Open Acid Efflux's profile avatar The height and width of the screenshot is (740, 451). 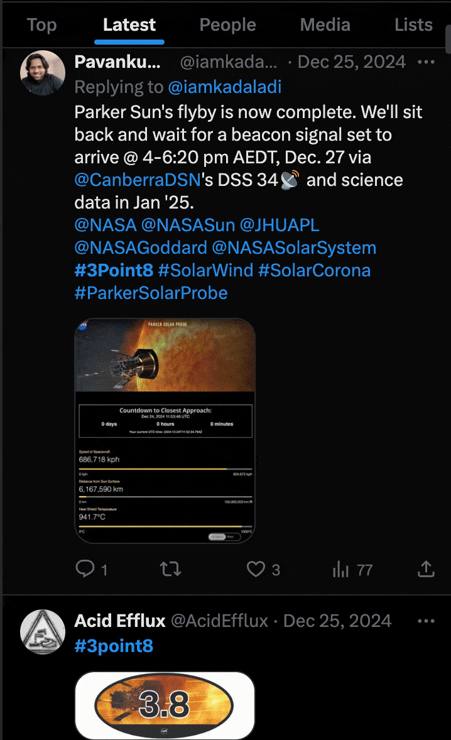pos(43,631)
